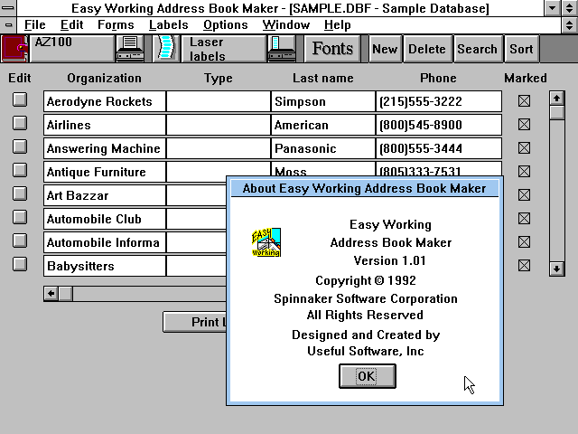Click the vertical scrollbar thumb

click(556, 112)
